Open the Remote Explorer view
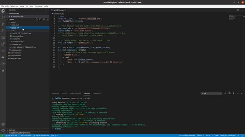This screenshot has height=137, width=245. pos(3,37)
